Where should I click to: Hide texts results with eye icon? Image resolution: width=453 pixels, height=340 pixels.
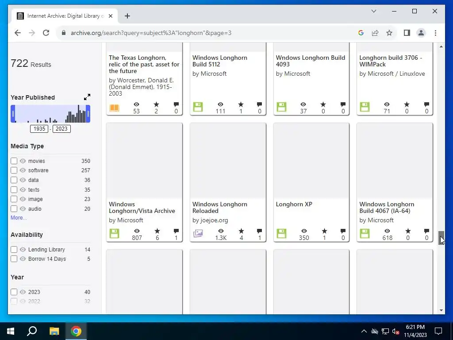click(x=23, y=189)
